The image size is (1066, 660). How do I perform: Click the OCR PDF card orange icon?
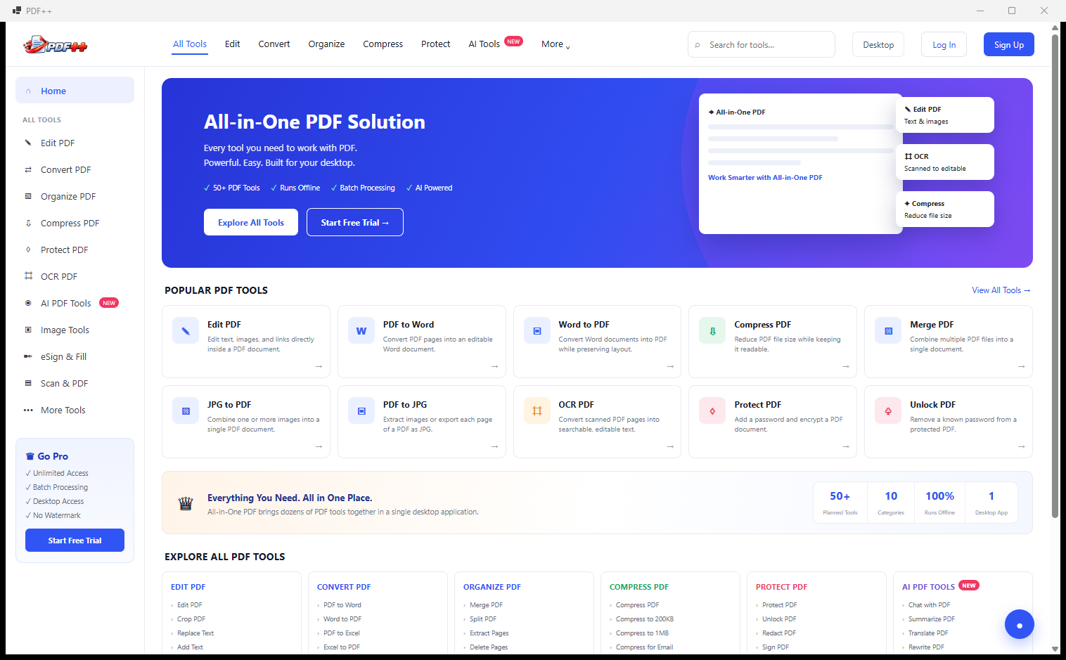coord(537,411)
